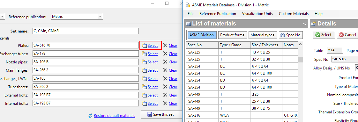This screenshot has height=122, width=358.
Task: Open the Reference Publication menu in database window
Action: tap(218, 14)
